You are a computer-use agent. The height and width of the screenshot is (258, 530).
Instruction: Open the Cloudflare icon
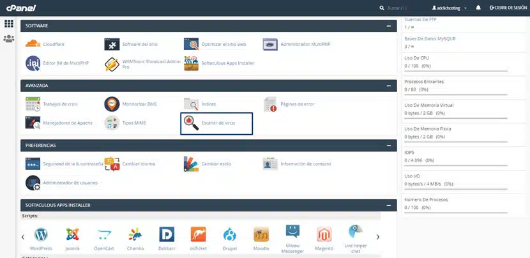coord(33,45)
